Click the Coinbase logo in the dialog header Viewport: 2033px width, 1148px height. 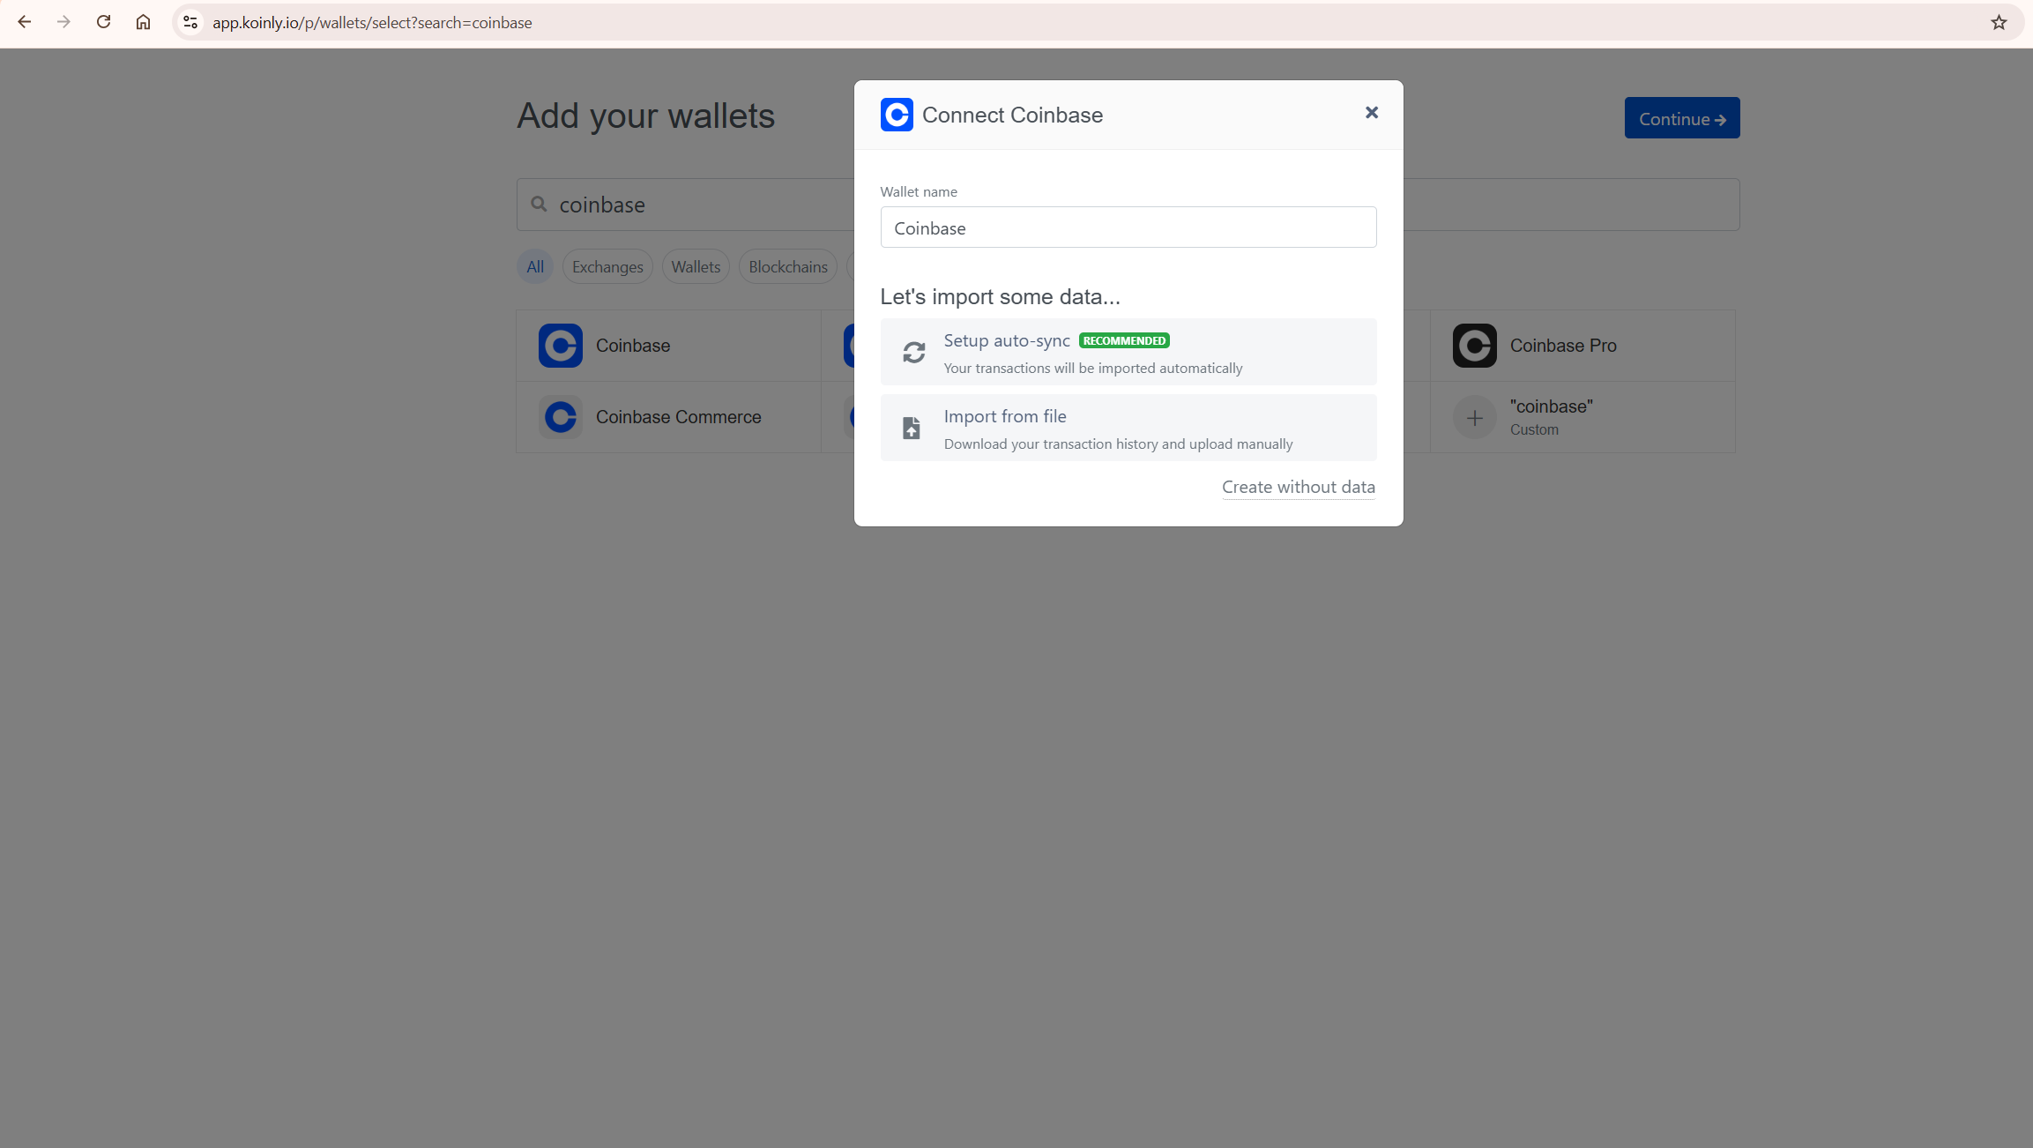coord(896,115)
